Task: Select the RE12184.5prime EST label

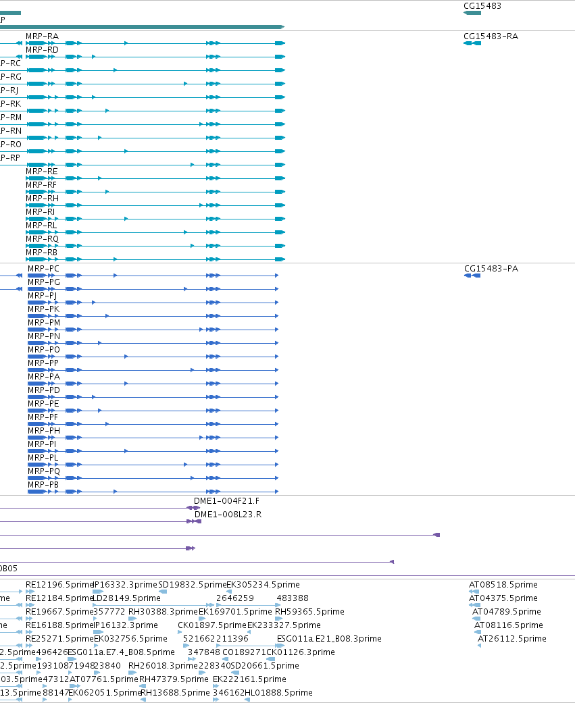Action: tap(59, 598)
